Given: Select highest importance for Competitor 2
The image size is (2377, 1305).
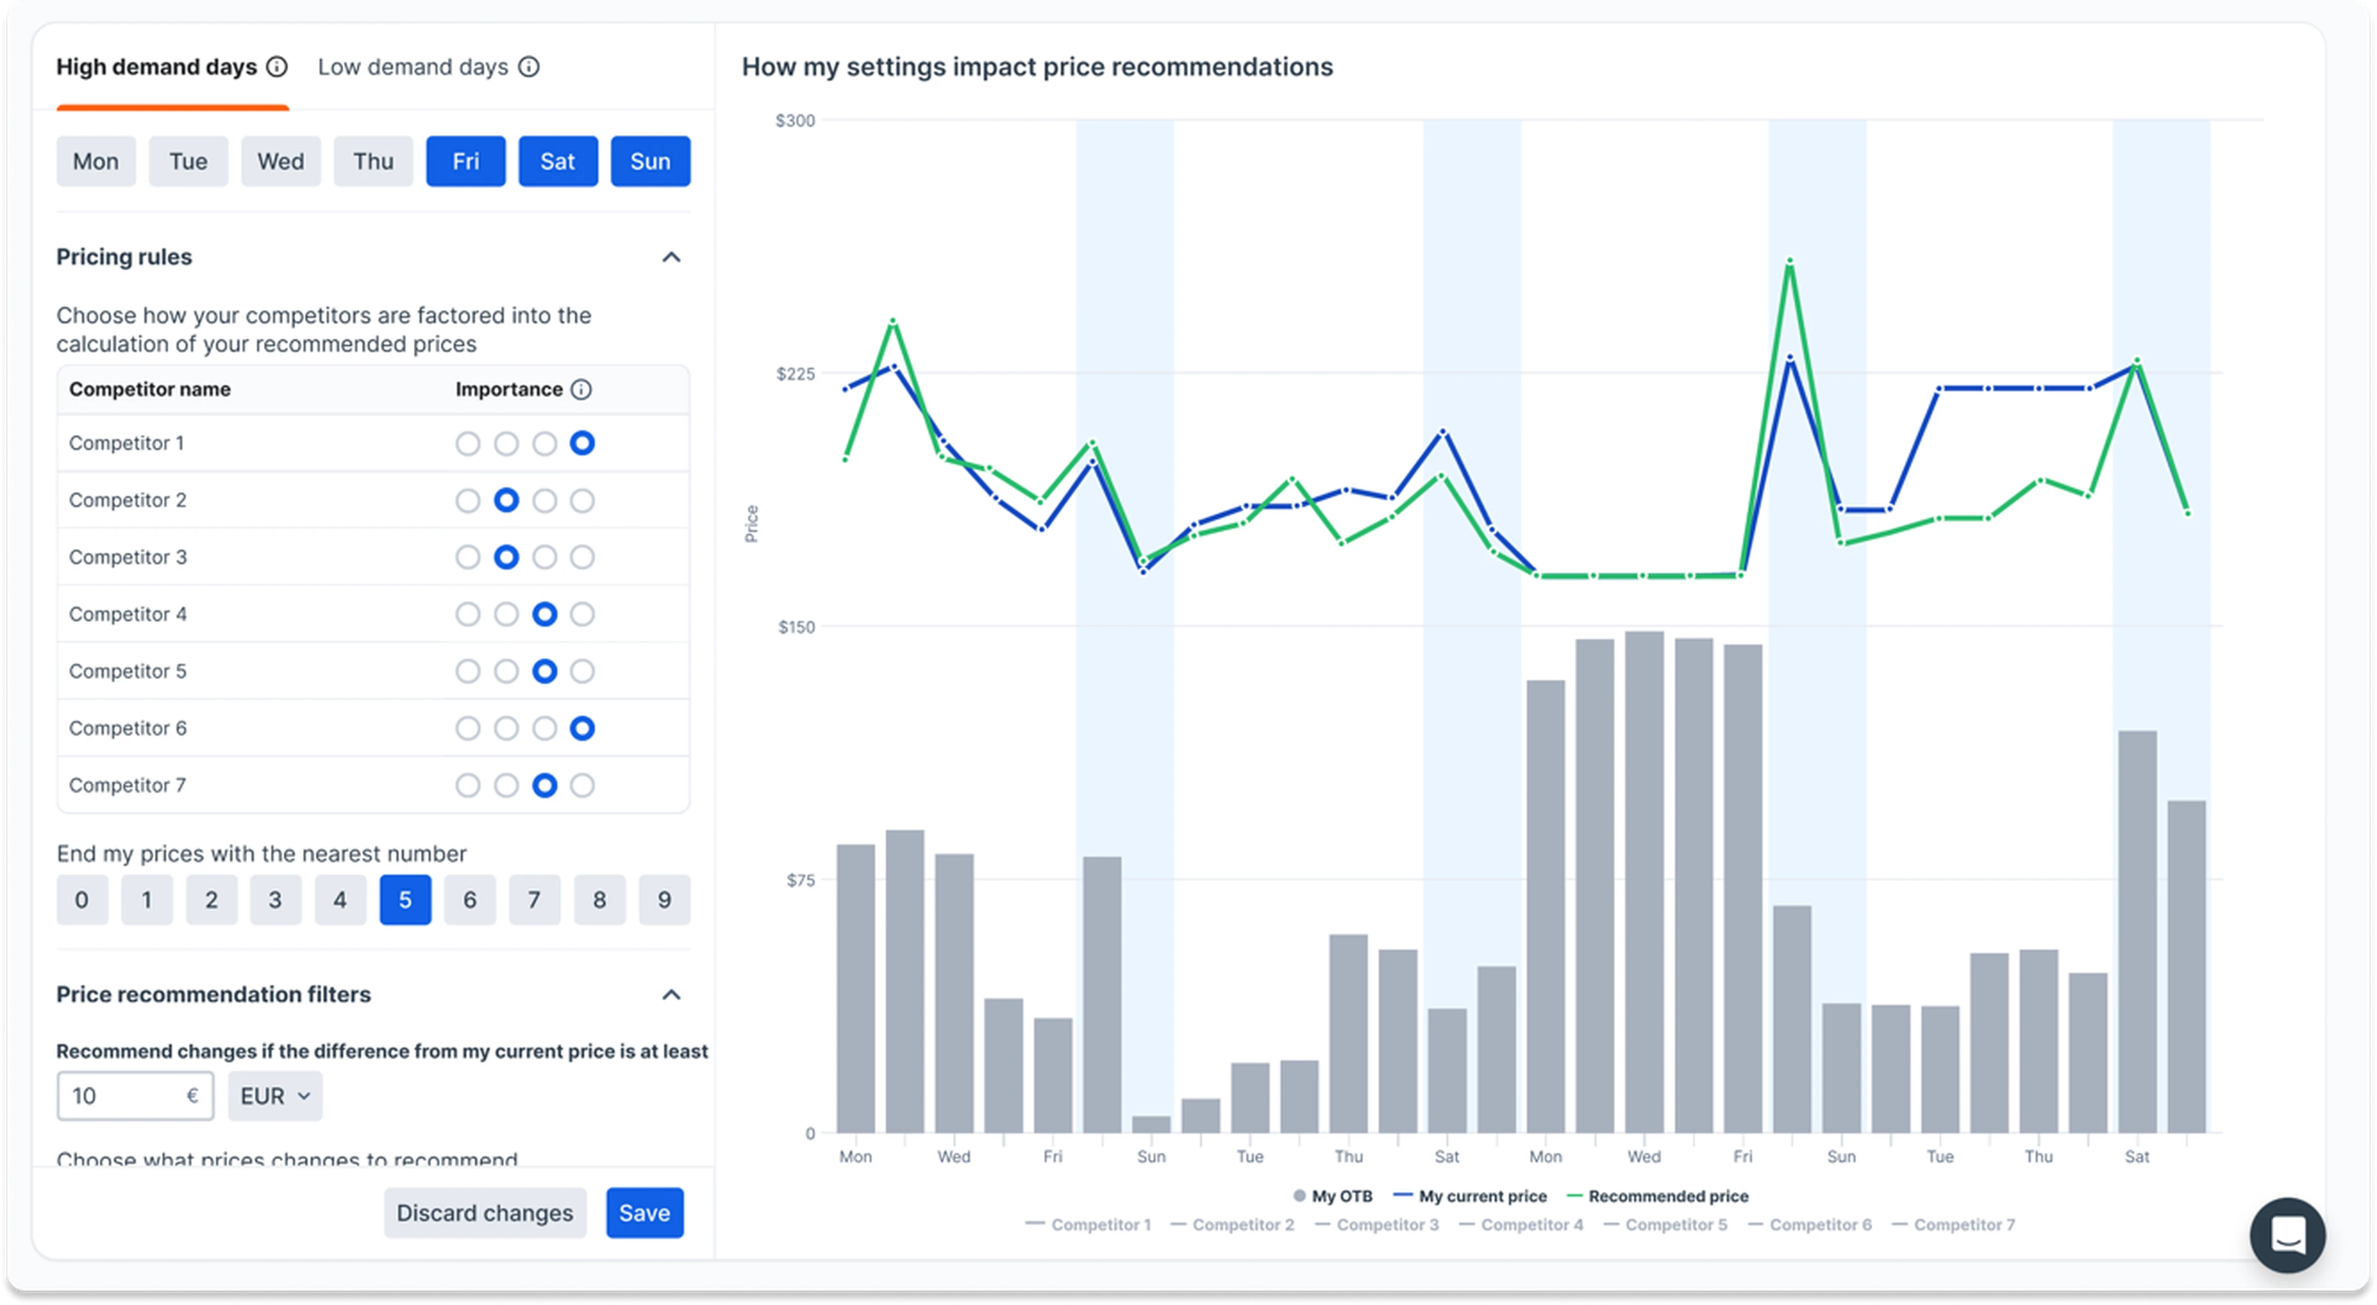Looking at the screenshot, I should coord(582,501).
